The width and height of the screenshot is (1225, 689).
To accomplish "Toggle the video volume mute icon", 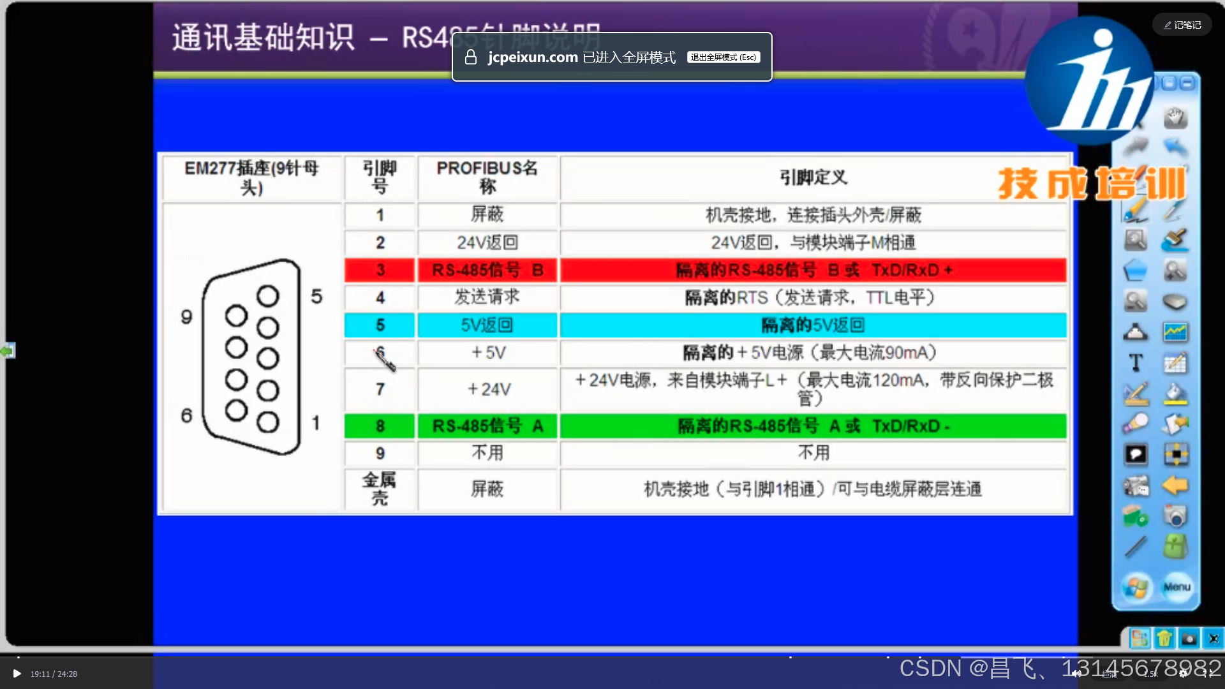I will 1076,674.
